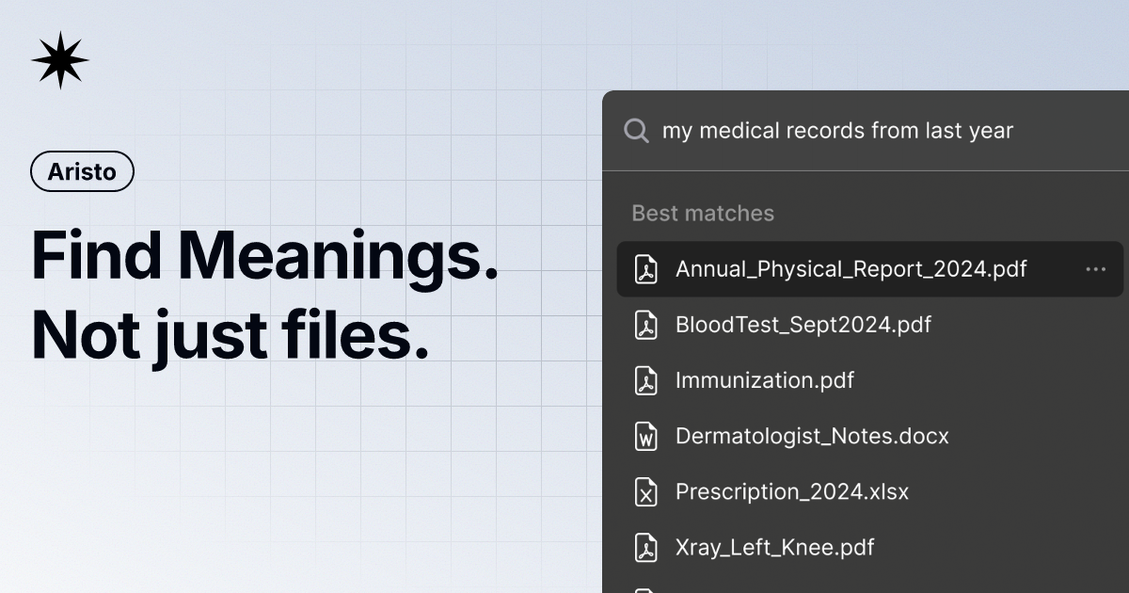Open the Prescription_2024.xlsx result
The height and width of the screenshot is (593, 1129).
(791, 491)
